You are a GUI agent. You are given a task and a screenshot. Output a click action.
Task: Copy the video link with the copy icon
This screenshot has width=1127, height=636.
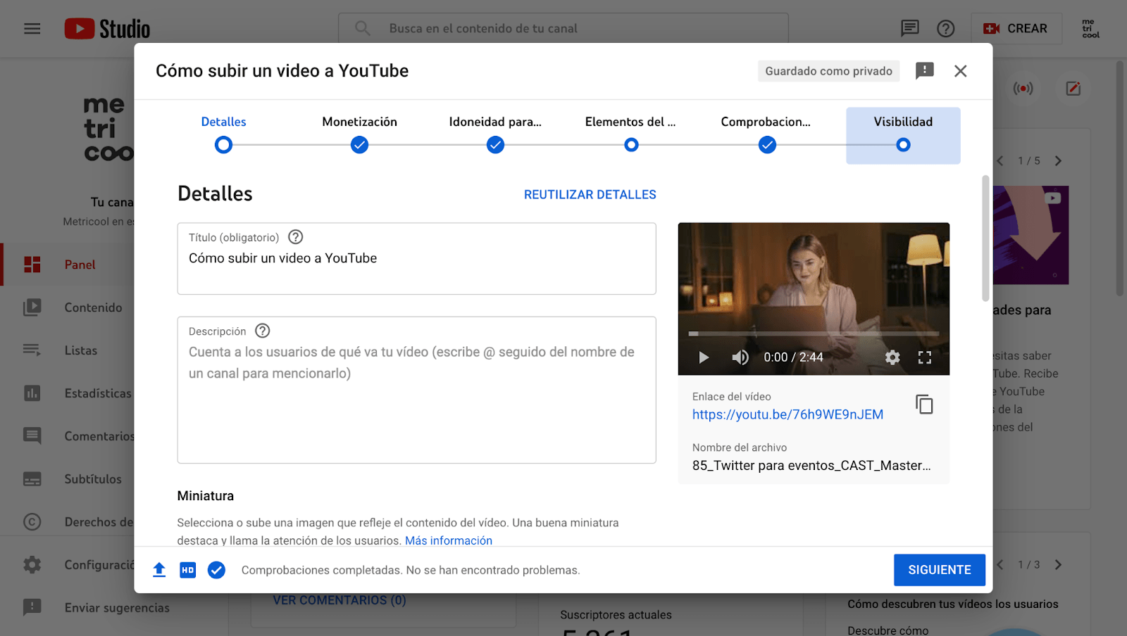click(x=925, y=405)
